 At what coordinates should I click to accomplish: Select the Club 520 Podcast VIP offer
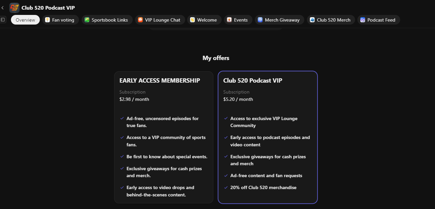[267, 137]
